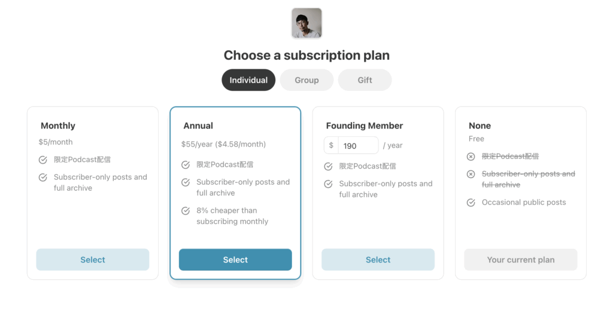The height and width of the screenshot is (333, 613).
Task: Click the dollar sign price prefix
Action: click(331, 145)
